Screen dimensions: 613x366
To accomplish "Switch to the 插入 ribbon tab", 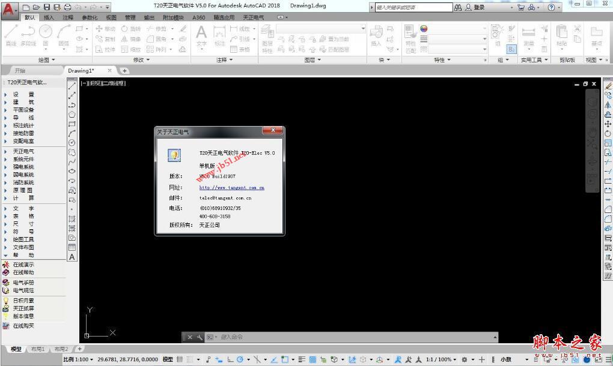I will 49,17.
